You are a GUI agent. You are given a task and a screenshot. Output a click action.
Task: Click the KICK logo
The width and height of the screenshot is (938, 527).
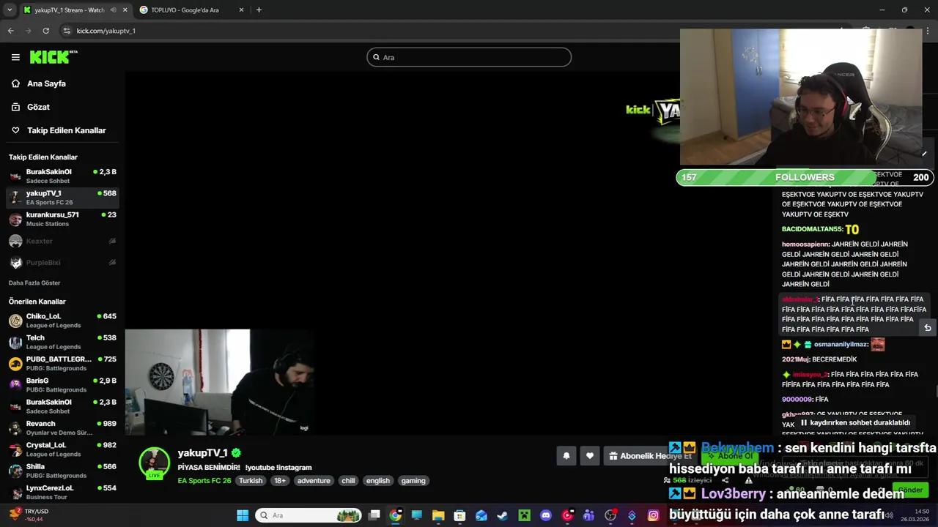(53, 57)
